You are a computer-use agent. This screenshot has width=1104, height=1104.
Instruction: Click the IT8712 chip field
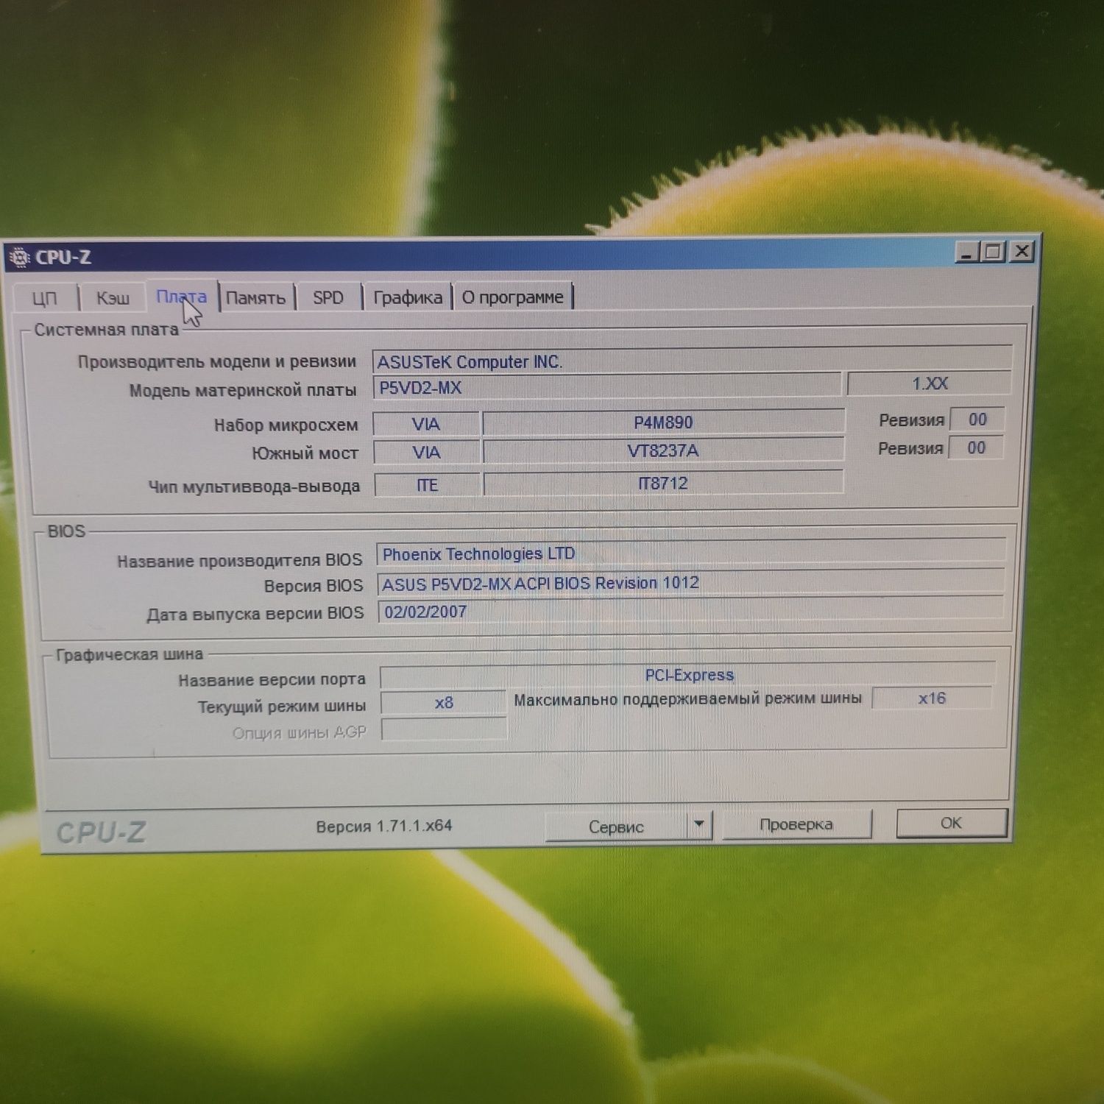[x=662, y=483]
